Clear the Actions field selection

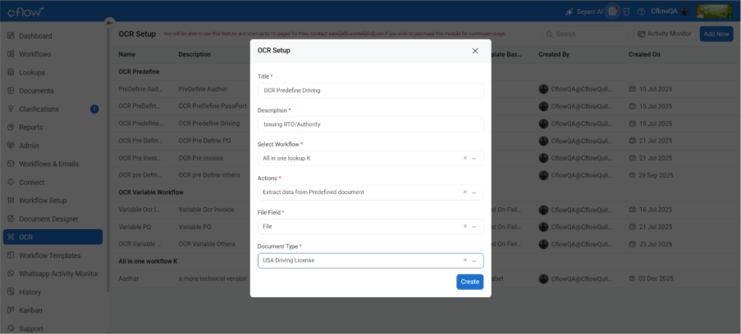464,192
